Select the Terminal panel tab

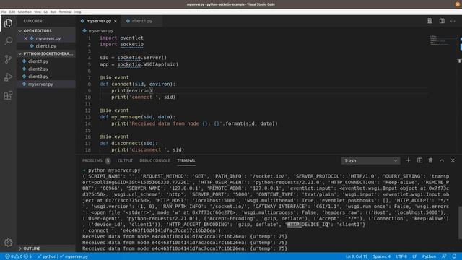tap(186, 160)
